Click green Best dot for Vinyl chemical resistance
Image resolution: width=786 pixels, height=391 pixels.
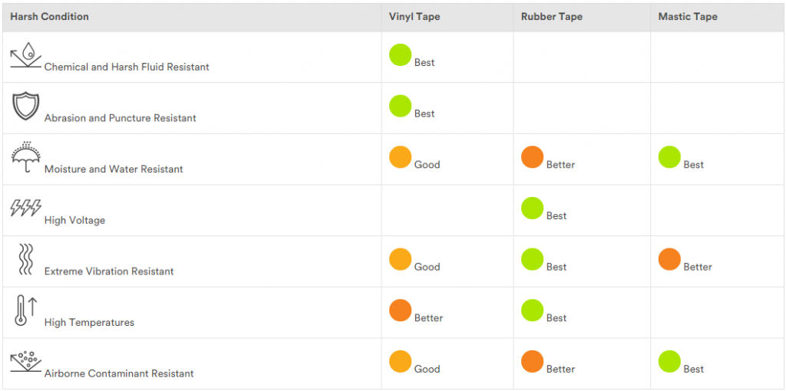click(x=401, y=55)
